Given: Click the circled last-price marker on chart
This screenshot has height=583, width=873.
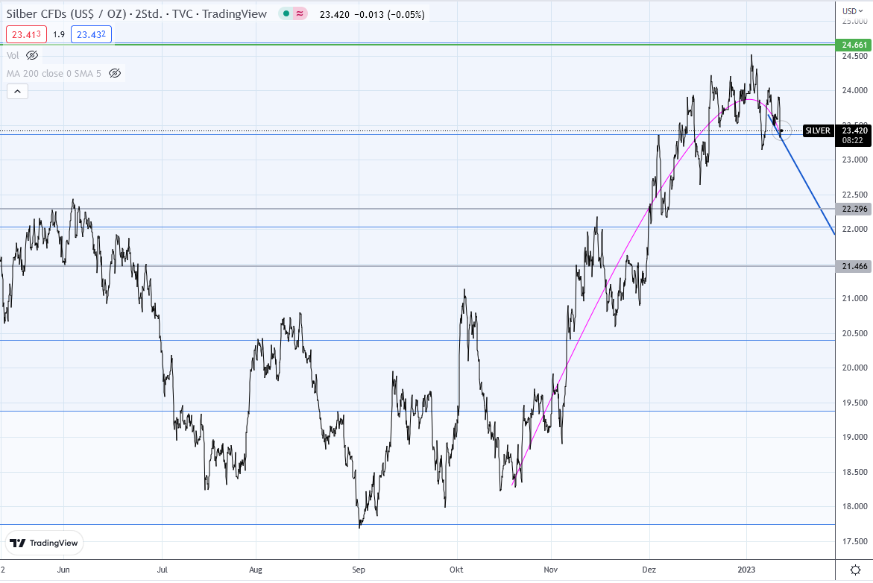Looking at the screenshot, I should tap(781, 130).
